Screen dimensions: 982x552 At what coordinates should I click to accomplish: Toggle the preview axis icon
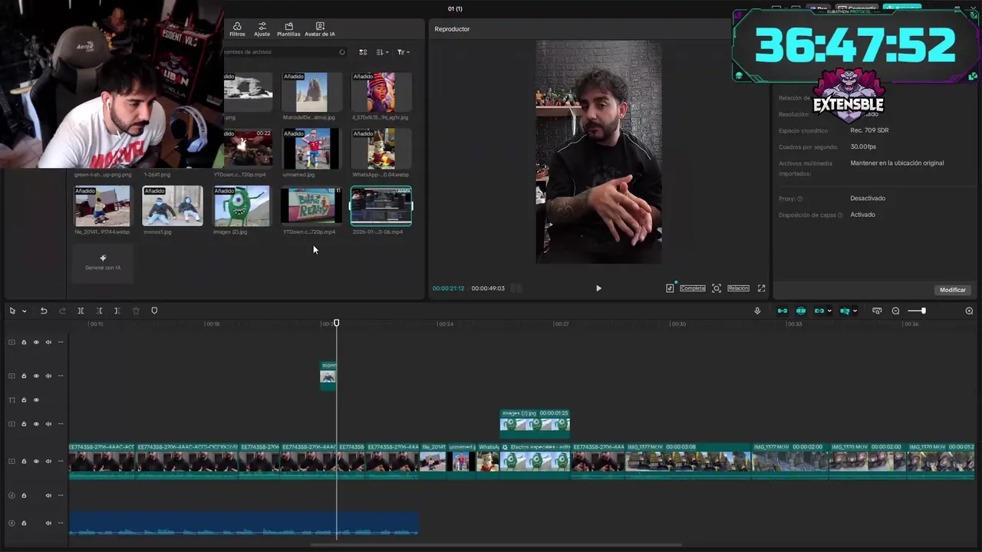pyautogui.click(x=845, y=310)
